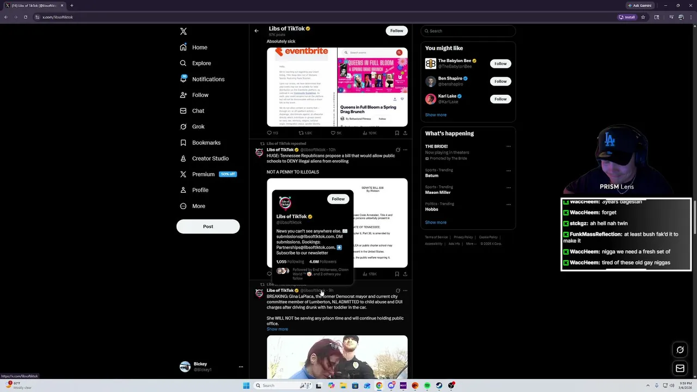697x392 pixels.
Task: Open Privacy Policy footer link
Action: pyautogui.click(x=463, y=237)
